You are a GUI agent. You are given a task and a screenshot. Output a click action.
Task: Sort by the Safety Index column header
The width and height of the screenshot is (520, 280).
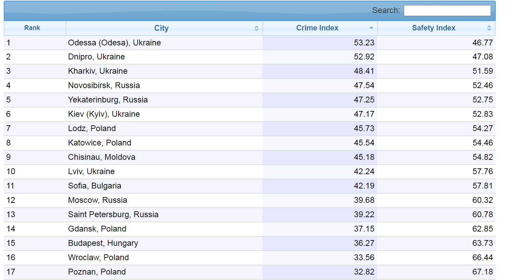click(433, 28)
